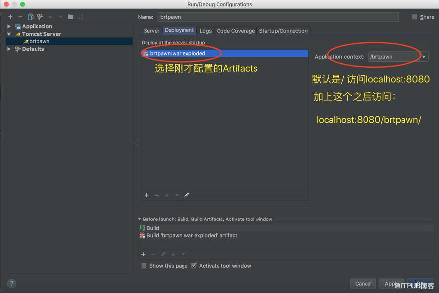Open the Application context dropdown
The height and width of the screenshot is (293, 439).
[424, 57]
